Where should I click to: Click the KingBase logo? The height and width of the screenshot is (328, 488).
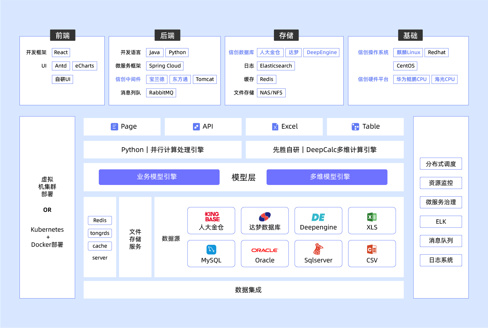(212, 217)
